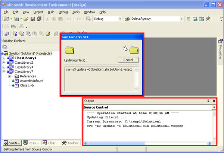Select Class1.vb file
224x153 pixels.
click(x=27, y=85)
